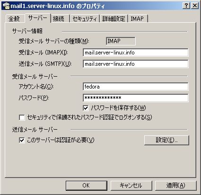Click the 適用(A) button

coord(176,186)
